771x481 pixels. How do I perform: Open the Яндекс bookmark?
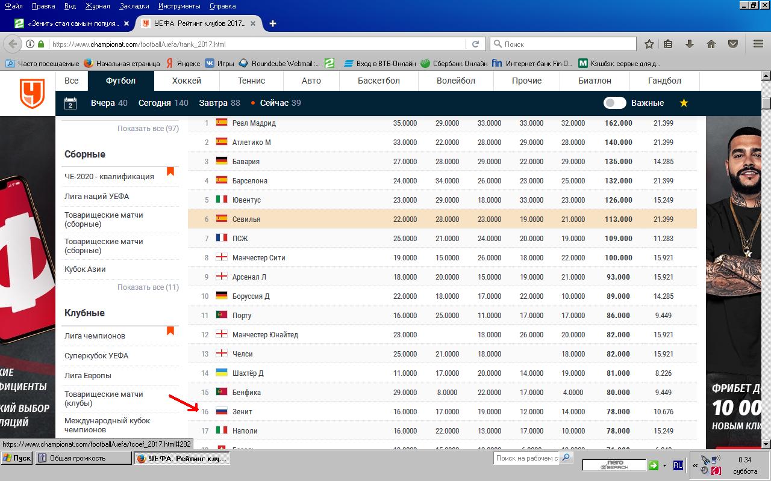183,63
